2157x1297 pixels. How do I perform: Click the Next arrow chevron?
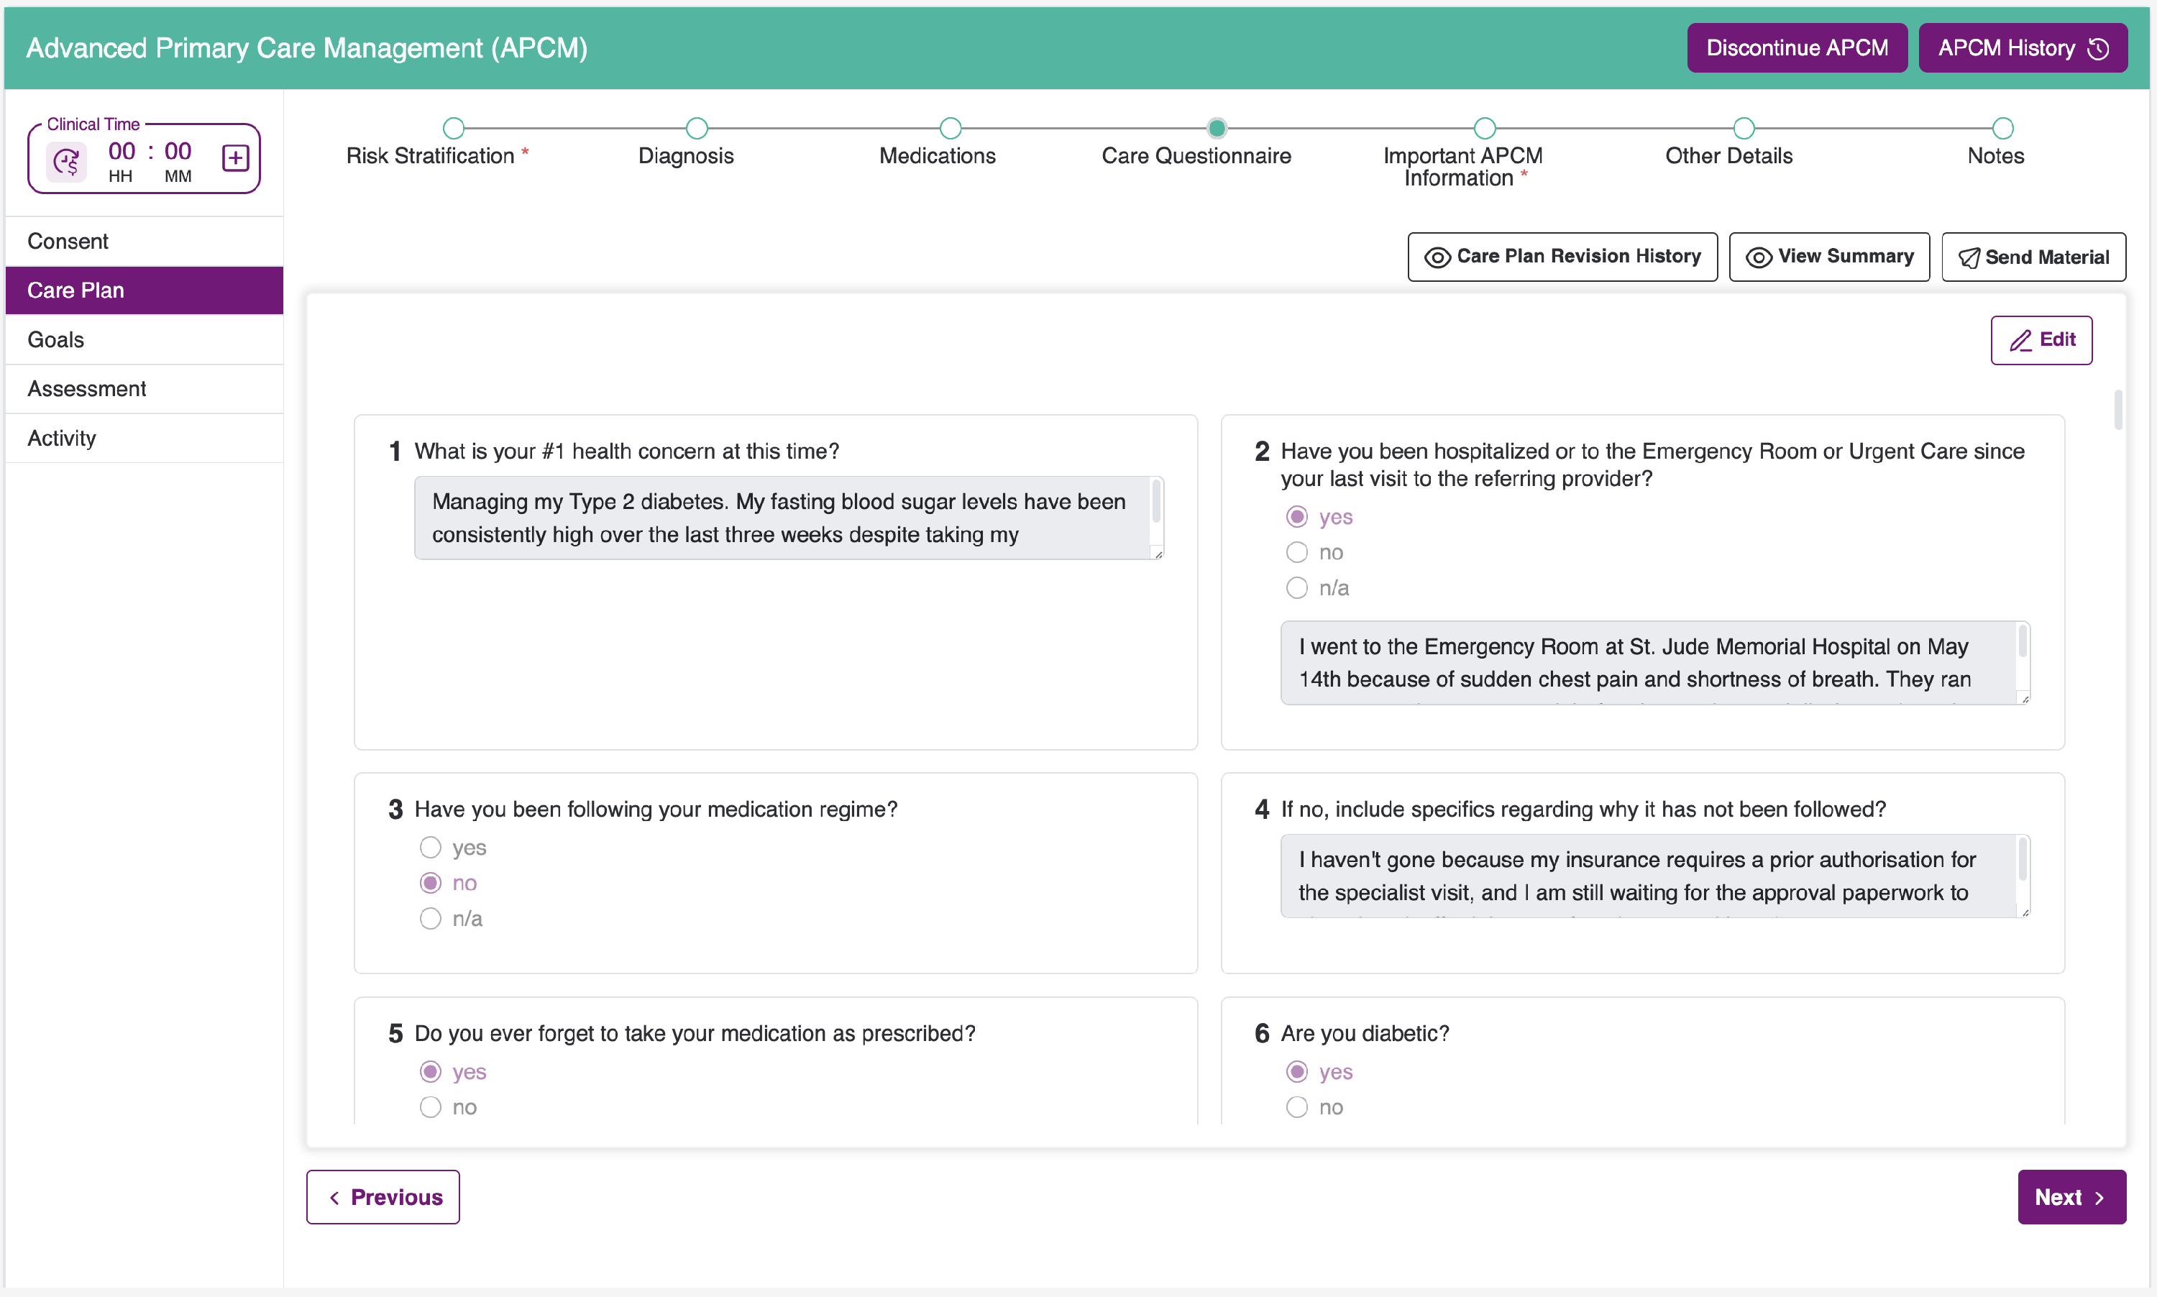tap(2099, 1197)
